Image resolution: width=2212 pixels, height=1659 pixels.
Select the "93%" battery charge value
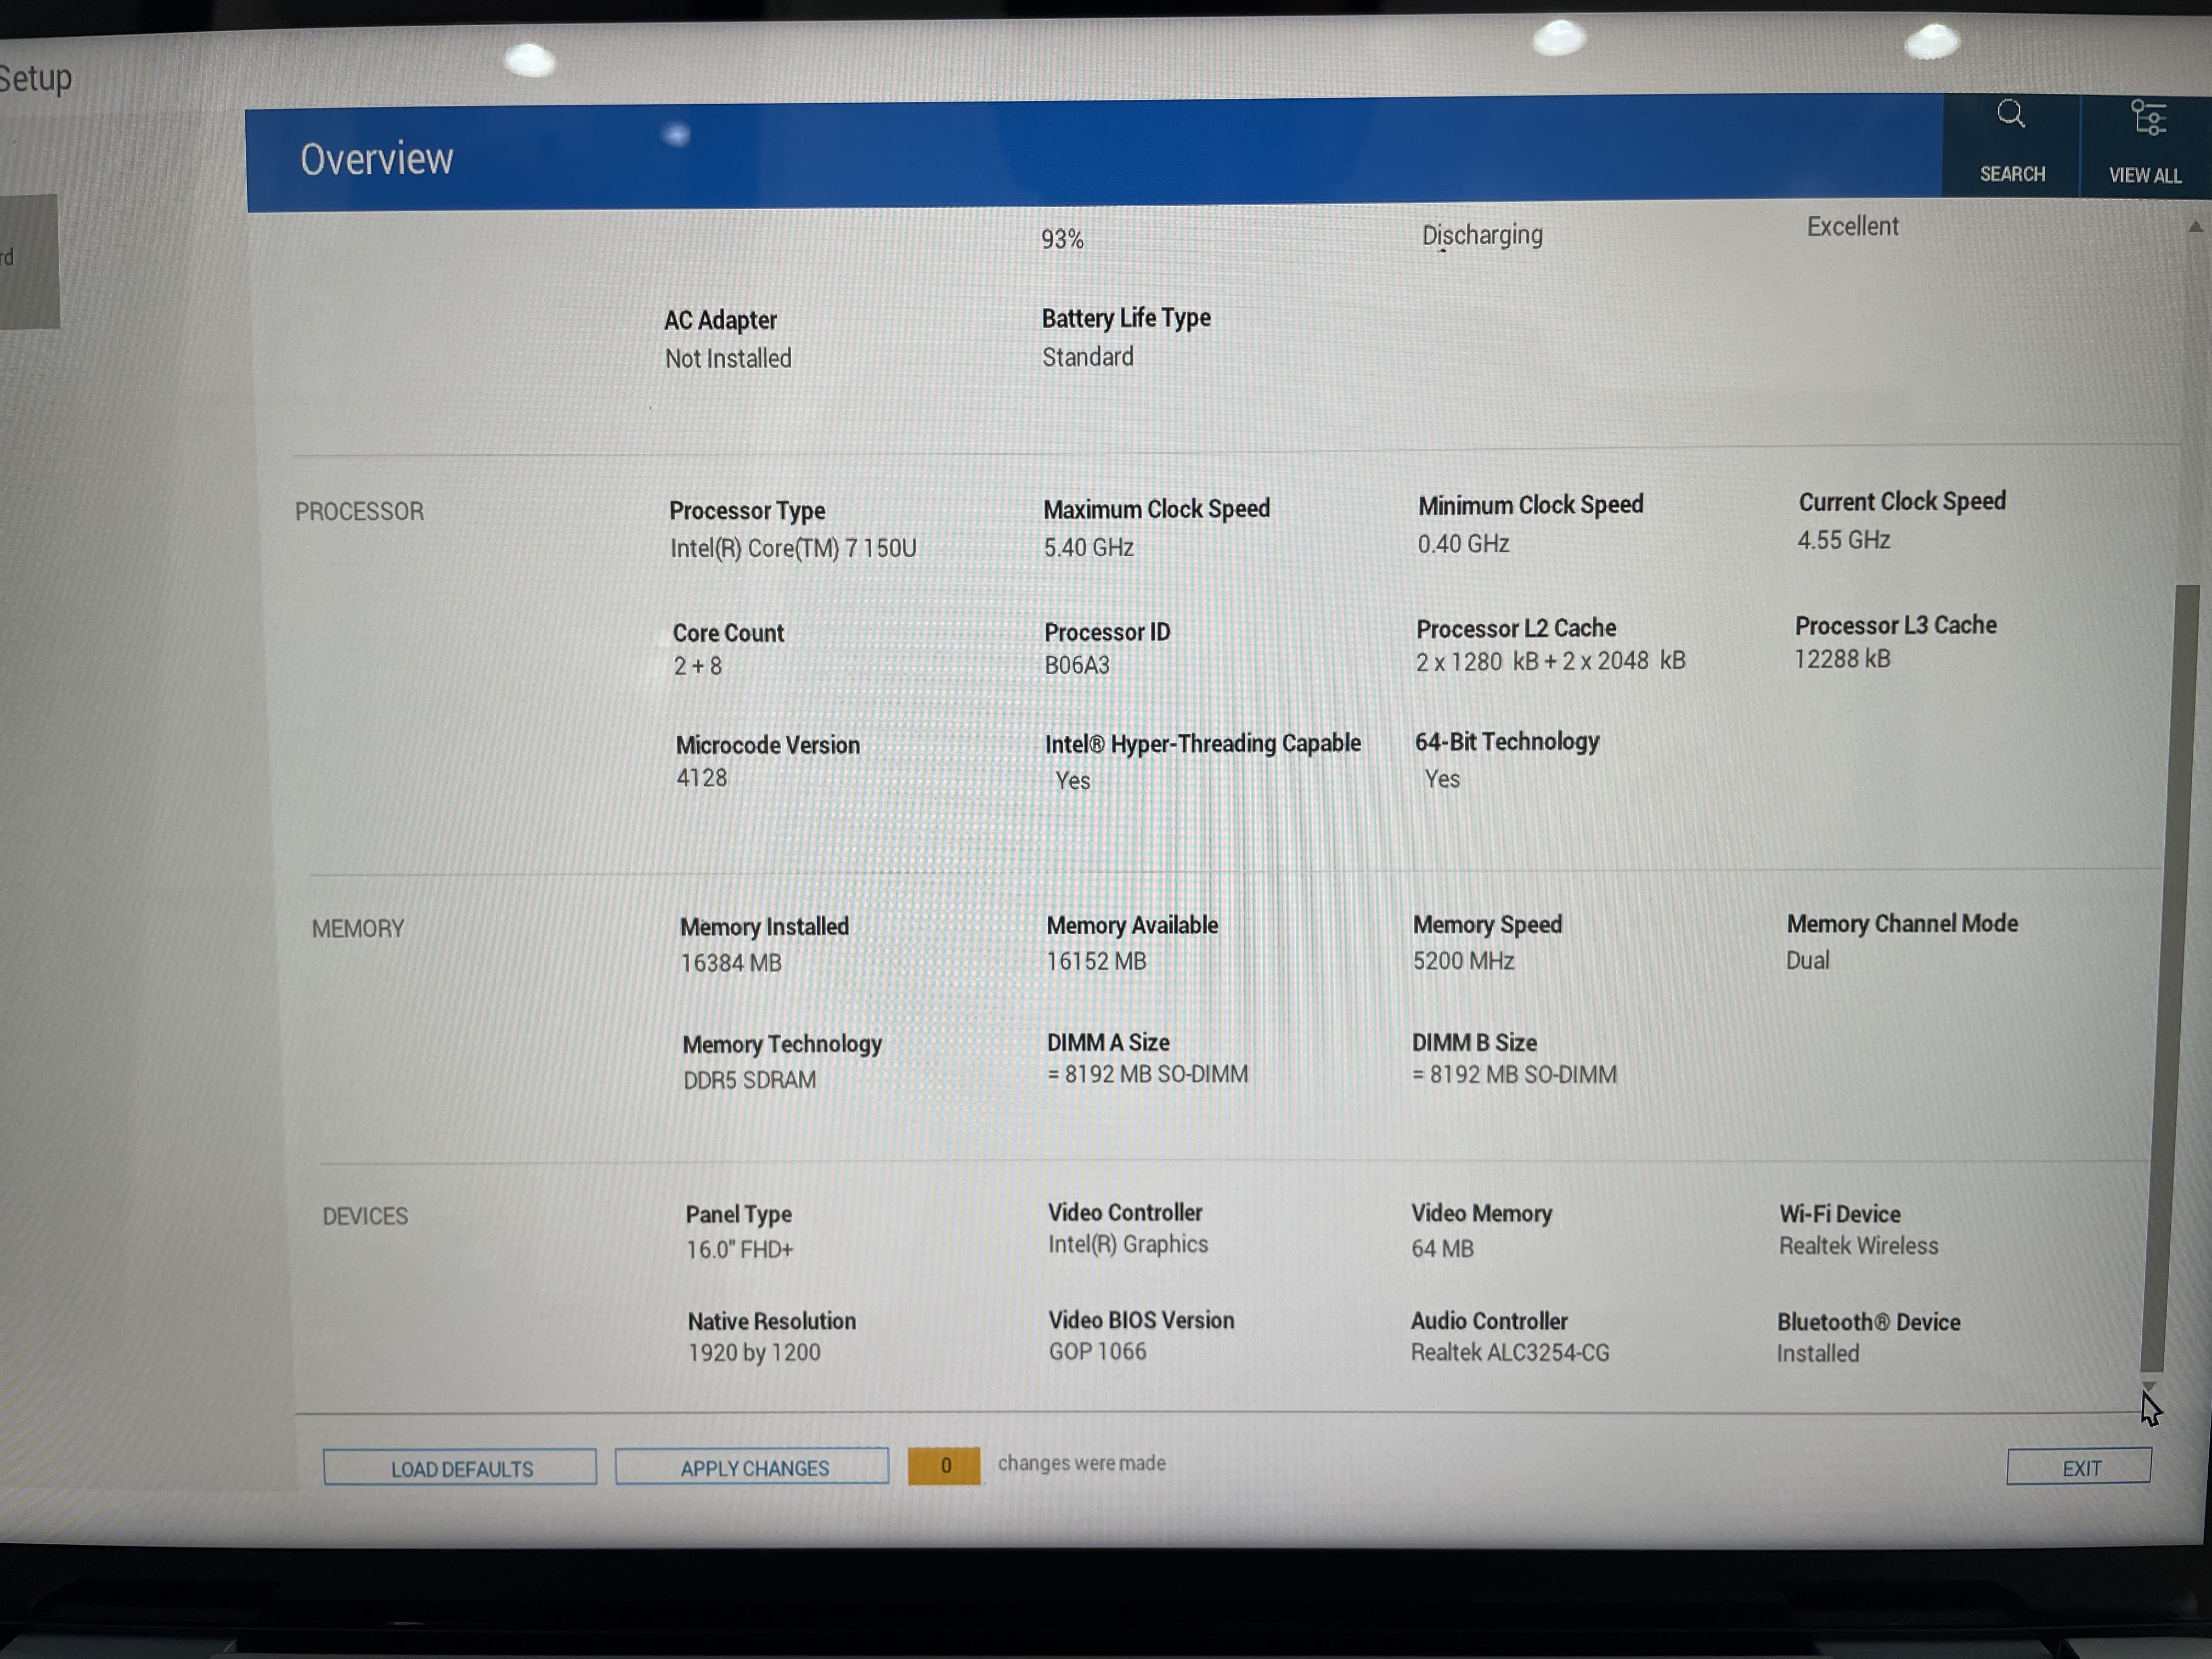tap(1062, 239)
